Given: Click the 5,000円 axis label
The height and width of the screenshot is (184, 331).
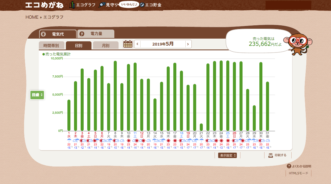Looking at the screenshot, I should pyautogui.click(x=57, y=94).
